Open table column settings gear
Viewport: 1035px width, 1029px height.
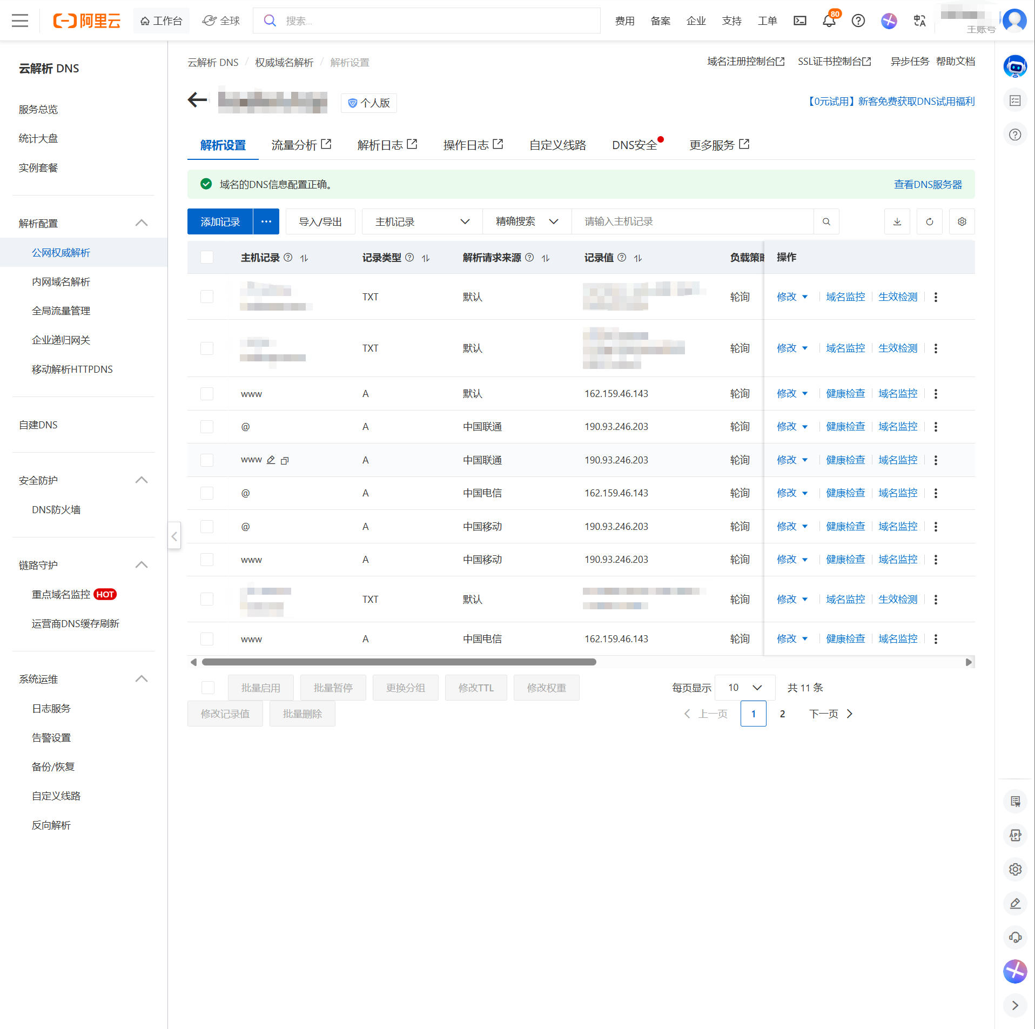(x=962, y=221)
